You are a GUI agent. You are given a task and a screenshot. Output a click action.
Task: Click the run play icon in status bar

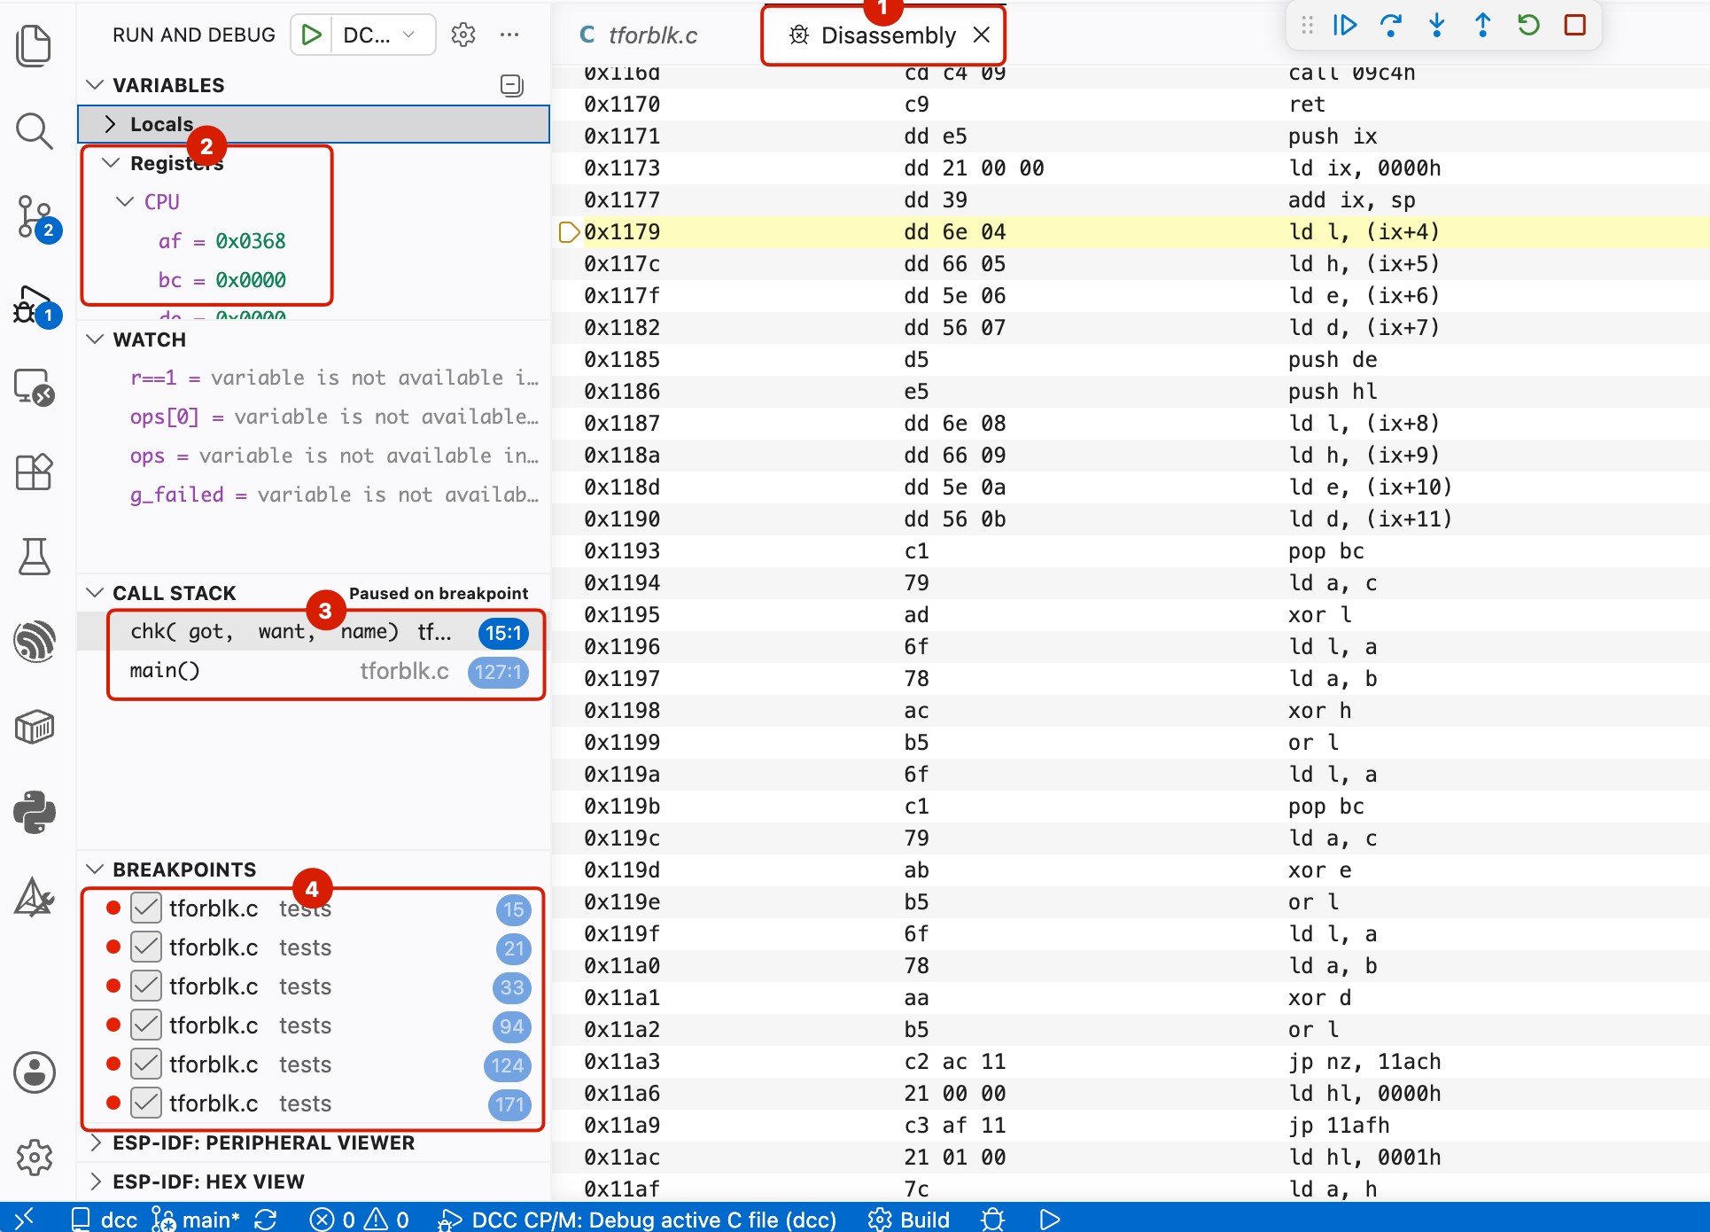point(1050,1220)
